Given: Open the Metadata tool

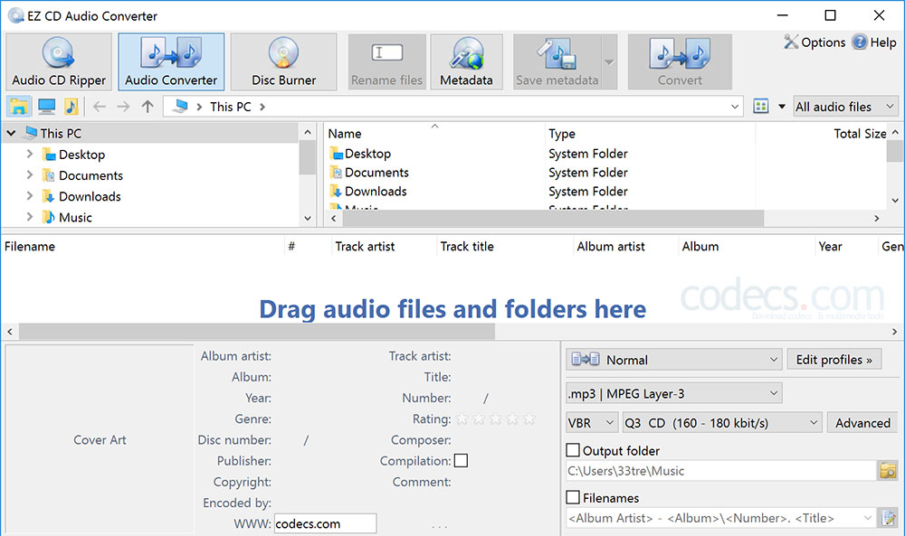Looking at the screenshot, I should click(466, 61).
